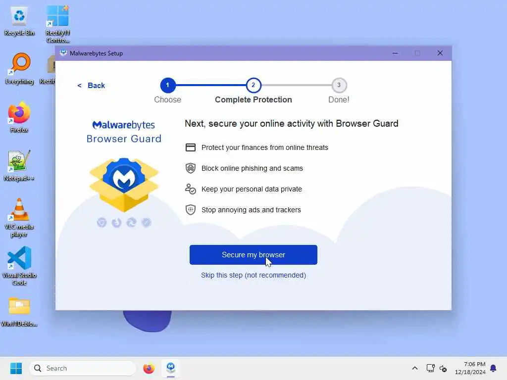Open the Notepad++ desktop shortcut
The width and height of the screenshot is (507, 380).
click(x=19, y=165)
